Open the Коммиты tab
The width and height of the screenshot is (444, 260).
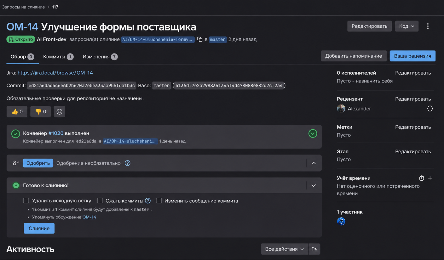tap(58, 57)
